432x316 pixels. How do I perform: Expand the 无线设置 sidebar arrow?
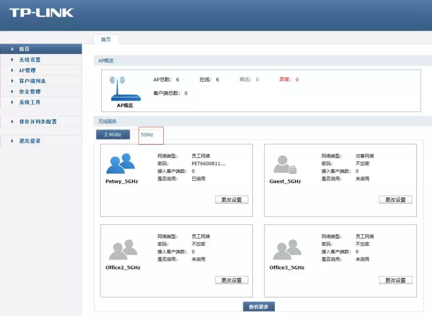point(12,60)
